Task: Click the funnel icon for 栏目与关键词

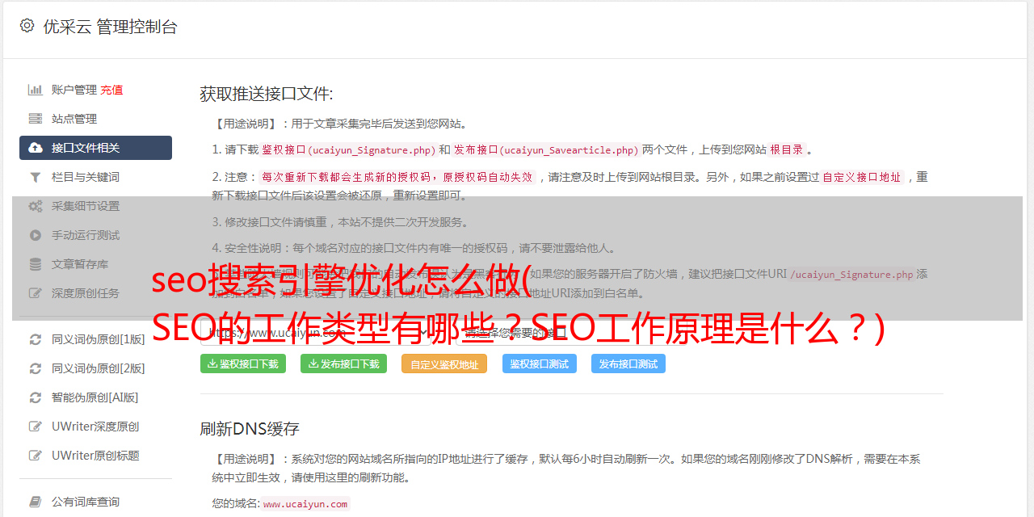Action: point(36,177)
